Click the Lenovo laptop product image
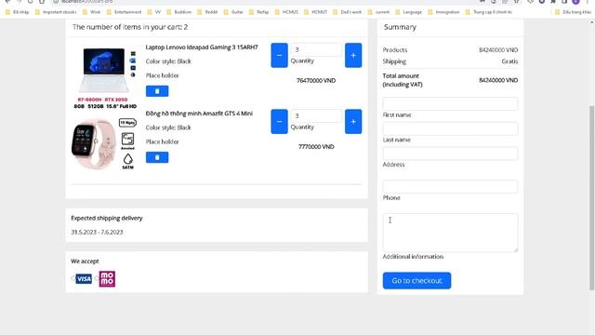The image size is (595, 335). tap(105, 77)
